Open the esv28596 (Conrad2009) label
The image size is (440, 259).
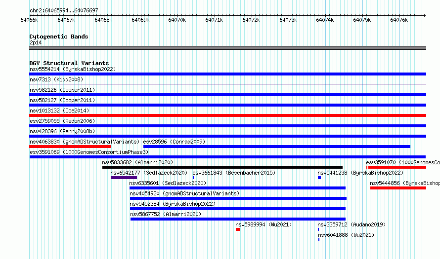pyautogui.click(x=174, y=142)
